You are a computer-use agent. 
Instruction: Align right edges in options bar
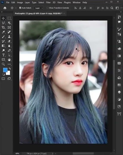click(85, 8)
